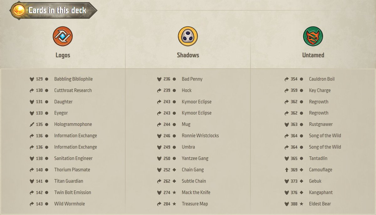Open the Kangaphant card

321,192
